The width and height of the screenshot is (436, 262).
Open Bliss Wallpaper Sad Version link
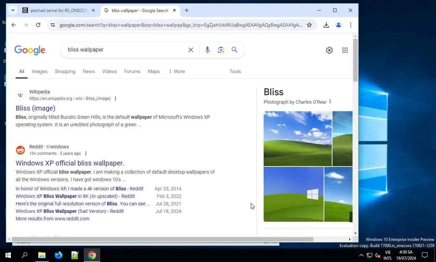tap(69, 211)
